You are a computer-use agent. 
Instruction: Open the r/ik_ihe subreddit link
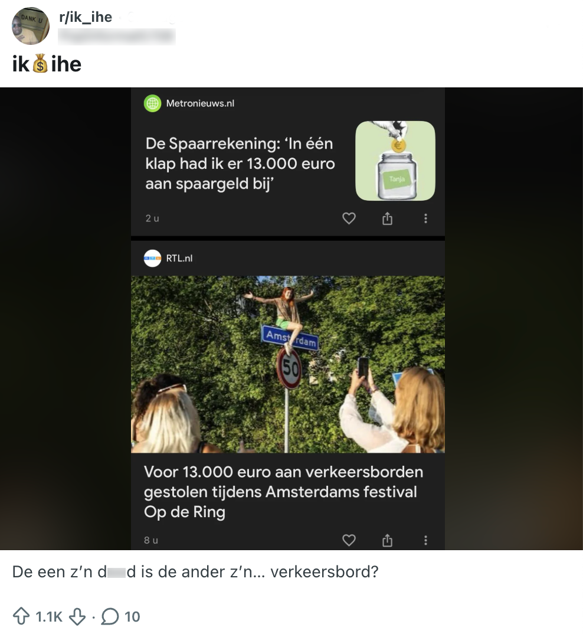click(86, 17)
